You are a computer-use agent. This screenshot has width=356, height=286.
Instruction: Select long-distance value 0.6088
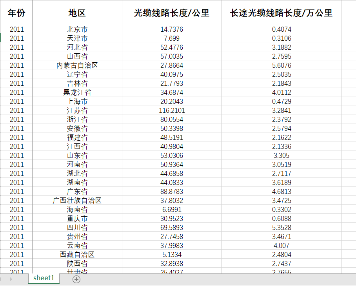(282, 218)
